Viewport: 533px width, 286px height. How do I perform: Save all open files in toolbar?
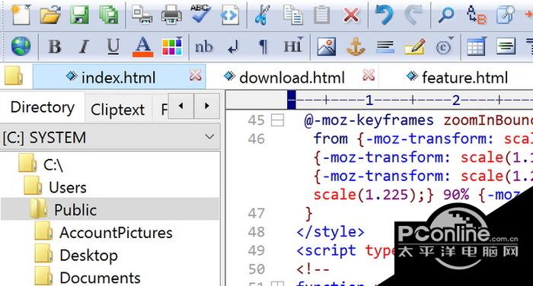tap(109, 15)
